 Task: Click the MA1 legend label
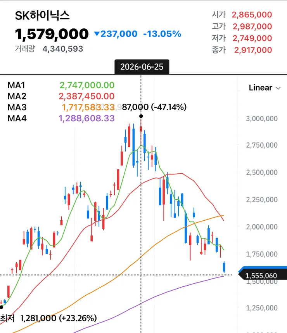[16, 85]
